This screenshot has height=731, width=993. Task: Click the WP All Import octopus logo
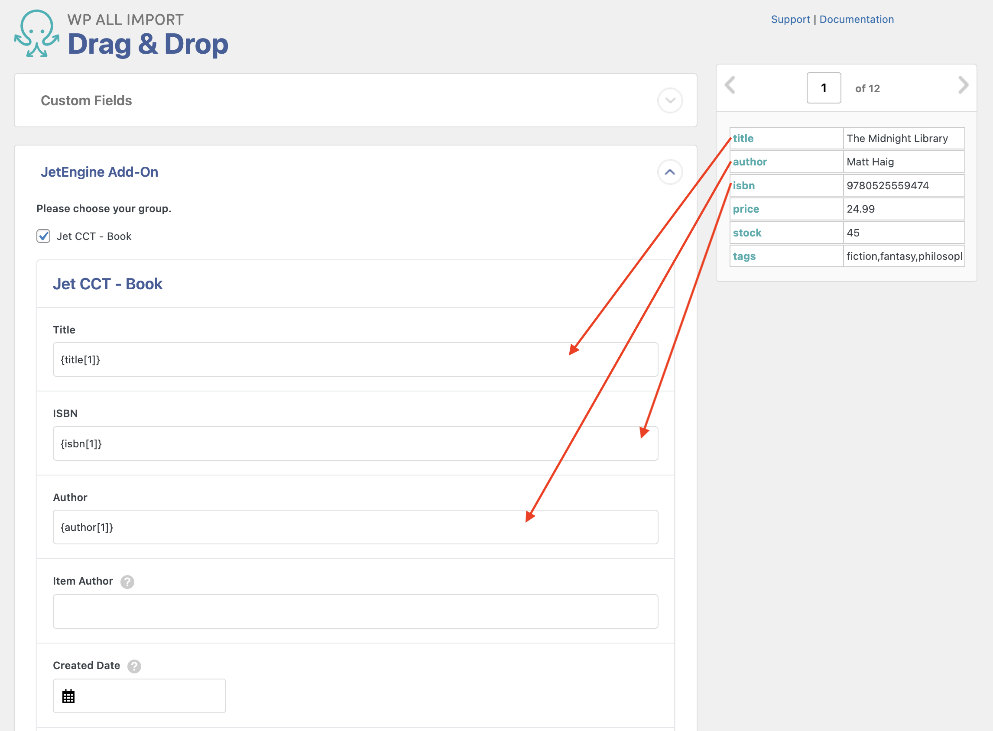(x=37, y=34)
